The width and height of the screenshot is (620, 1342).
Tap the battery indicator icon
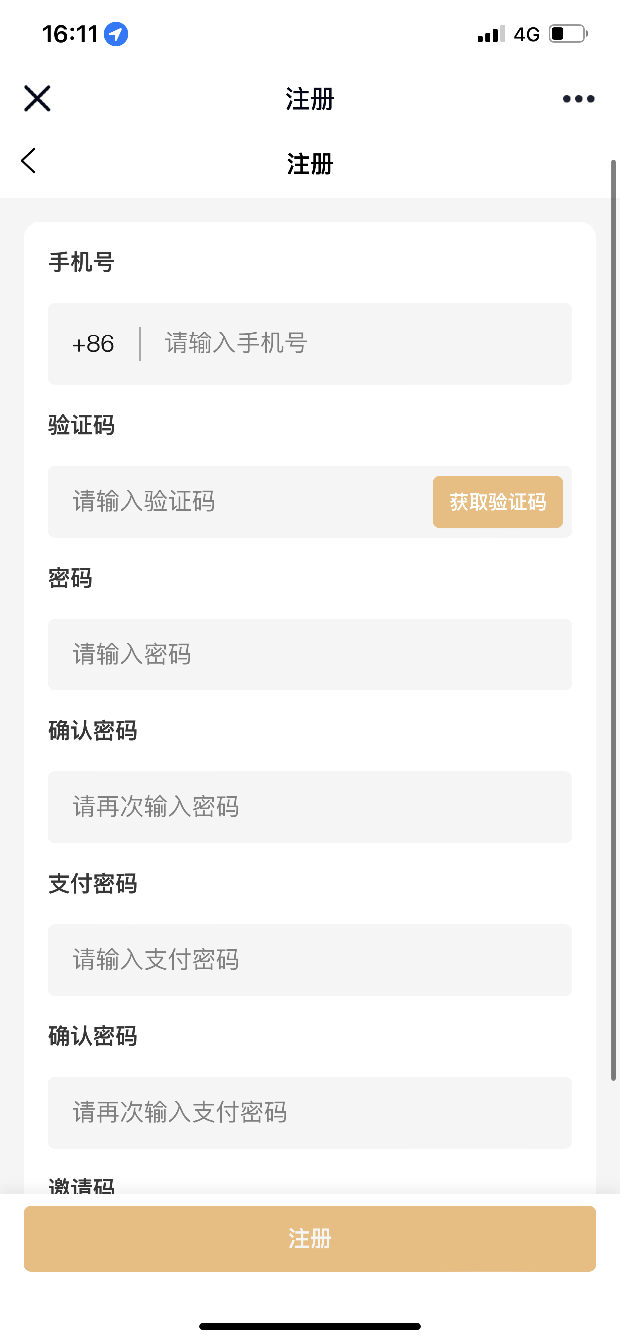tap(569, 34)
